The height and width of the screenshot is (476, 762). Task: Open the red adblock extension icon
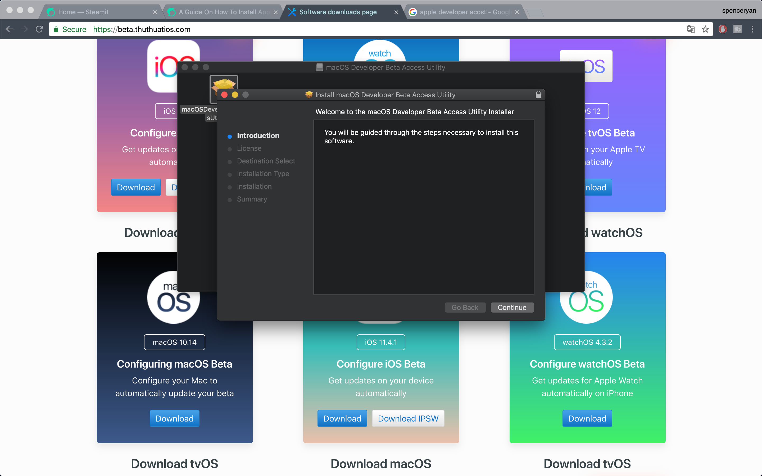coord(722,29)
